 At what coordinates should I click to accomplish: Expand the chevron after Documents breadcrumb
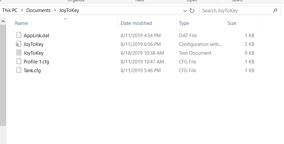[x=55, y=10]
